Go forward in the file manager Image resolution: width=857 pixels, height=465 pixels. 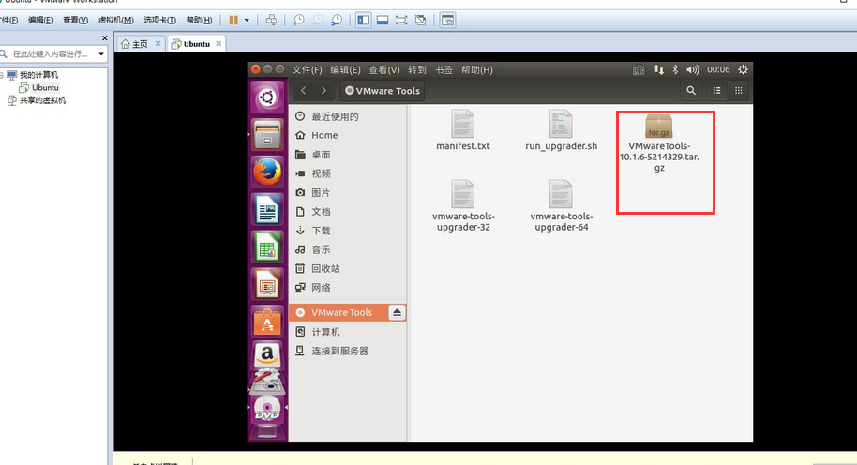pyautogui.click(x=323, y=91)
